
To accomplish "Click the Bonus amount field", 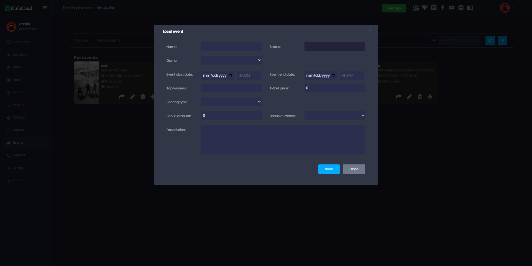I will click(231, 116).
